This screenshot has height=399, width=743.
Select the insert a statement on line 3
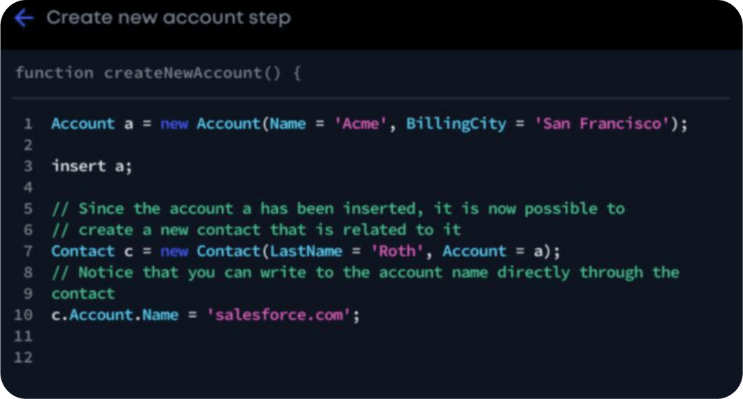[x=89, y=166]
